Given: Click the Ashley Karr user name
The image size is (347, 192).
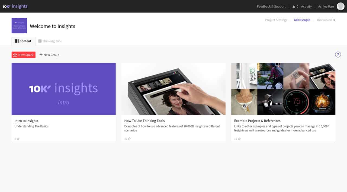Looking at the screenshot, I should (x=326, y=7).
